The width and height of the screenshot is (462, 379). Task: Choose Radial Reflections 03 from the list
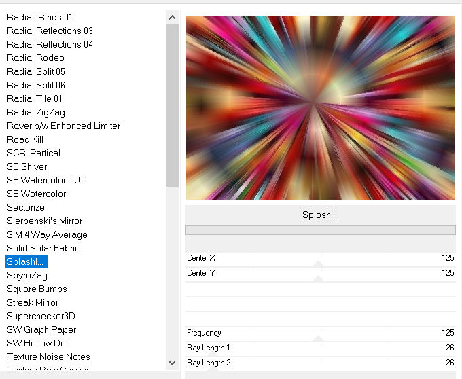point(50,31)
